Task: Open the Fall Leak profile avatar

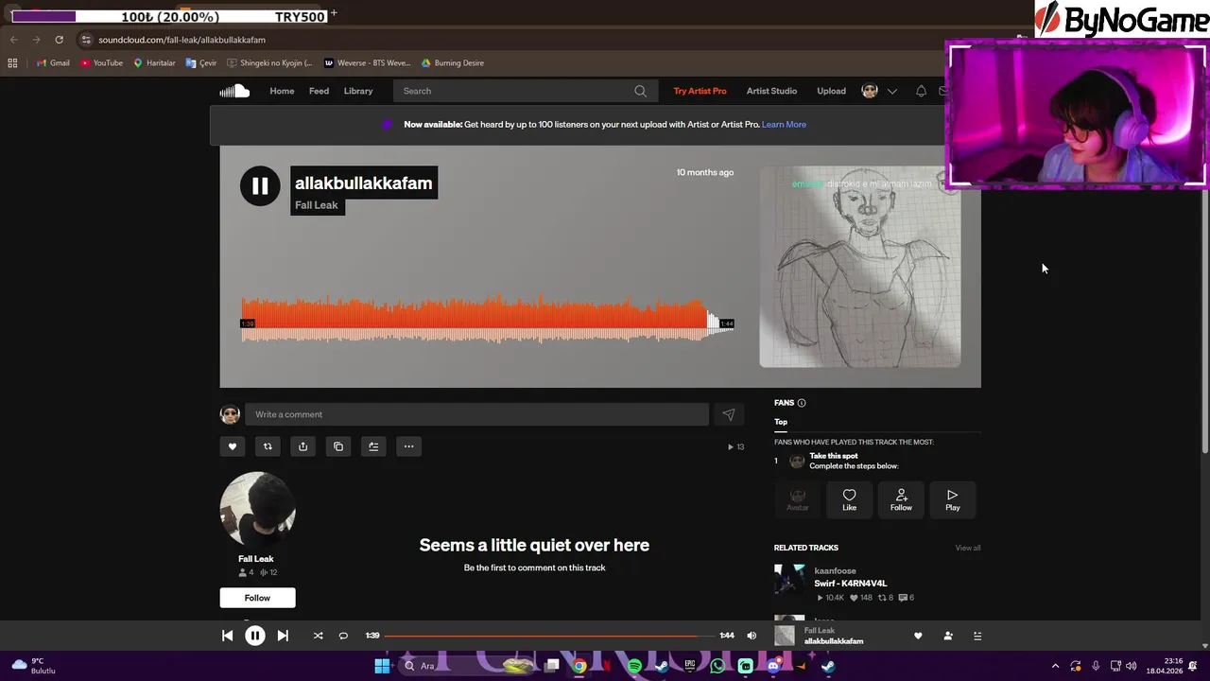Action: pyautogui.click(x=257, y=509)
